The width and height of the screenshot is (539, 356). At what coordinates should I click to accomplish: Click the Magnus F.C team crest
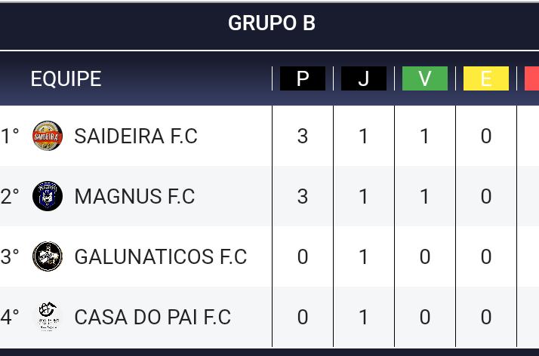pos(48,196)
